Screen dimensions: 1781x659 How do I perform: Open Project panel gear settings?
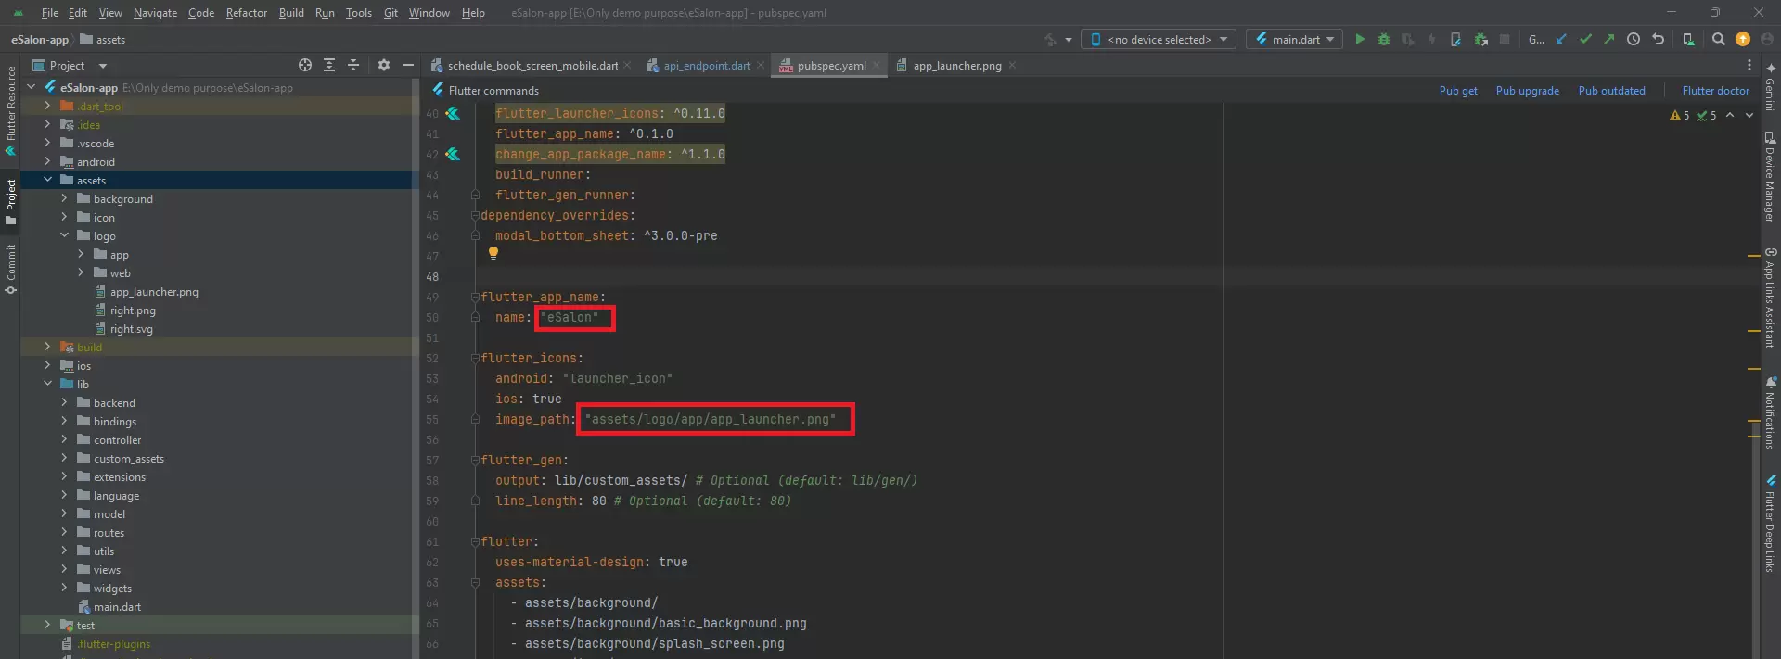click(x=384, y=65)
